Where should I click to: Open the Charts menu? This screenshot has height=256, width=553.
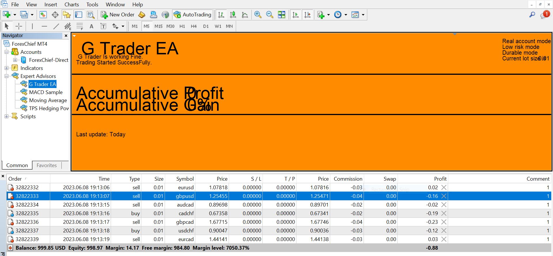click(72, 5)
